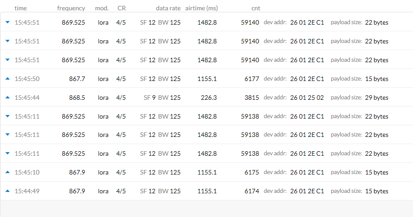The height and width of the screenshot is (217, 413).
Task: Click the "airtime (ms)" column header
Action: coord(200,8)
